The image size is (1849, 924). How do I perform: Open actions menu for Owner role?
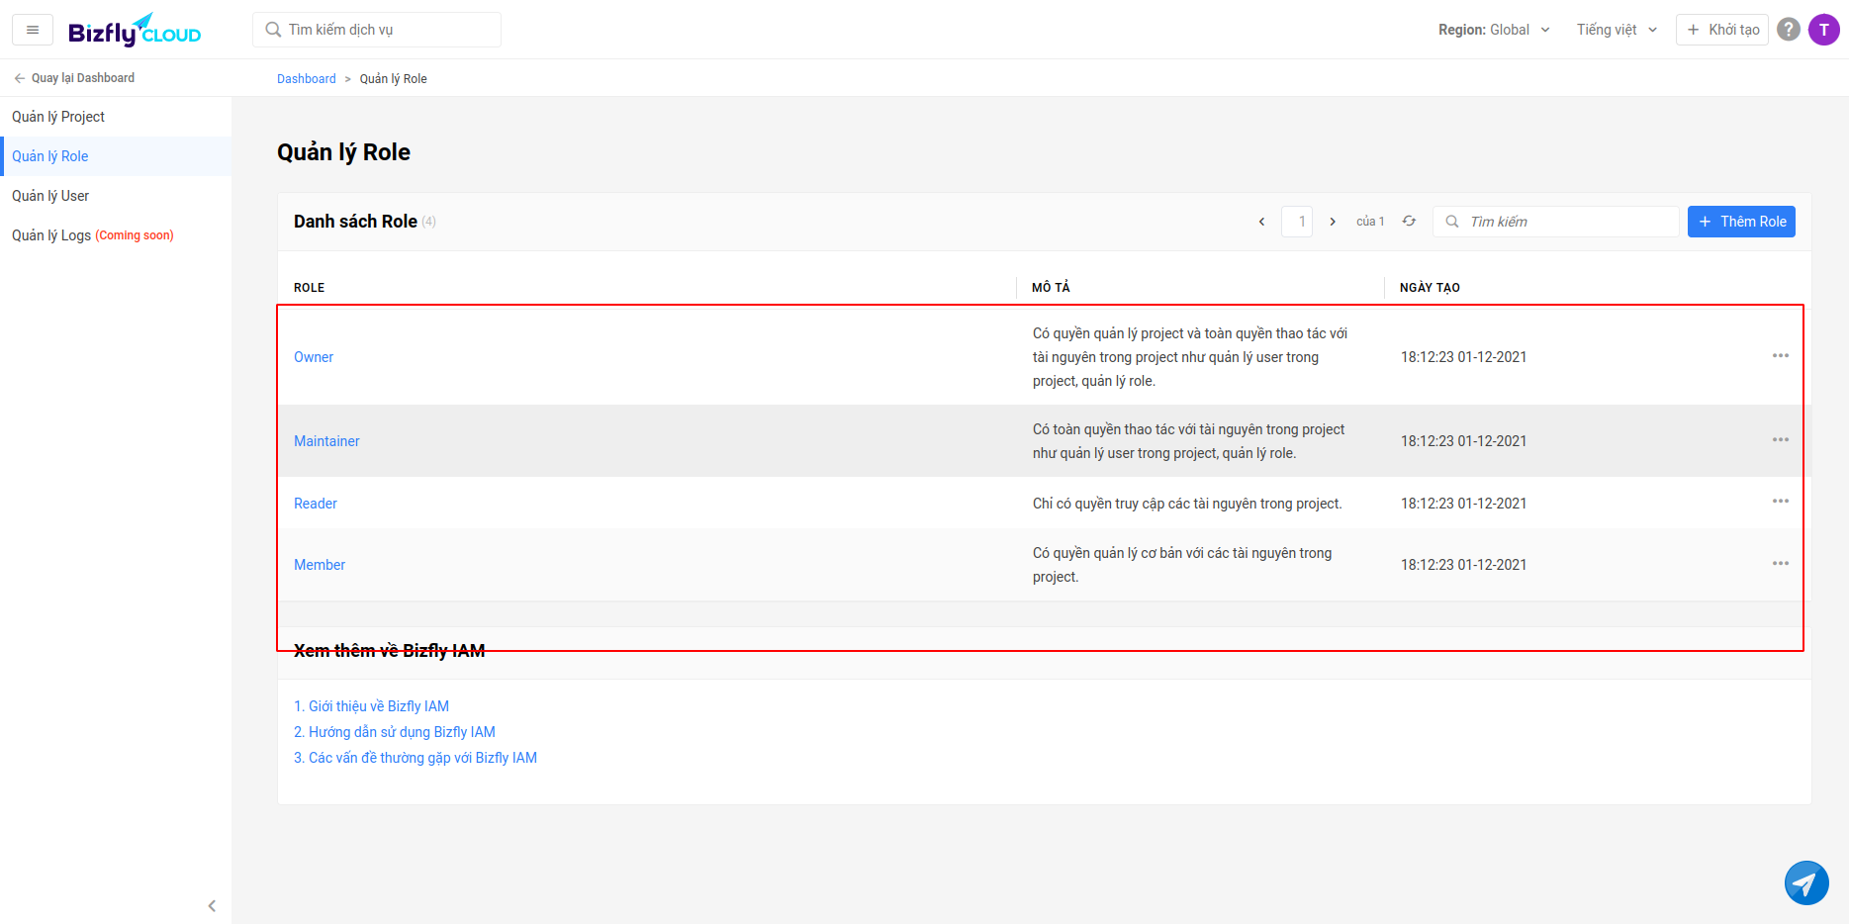pyautogui.click(x=1780, y=356)
